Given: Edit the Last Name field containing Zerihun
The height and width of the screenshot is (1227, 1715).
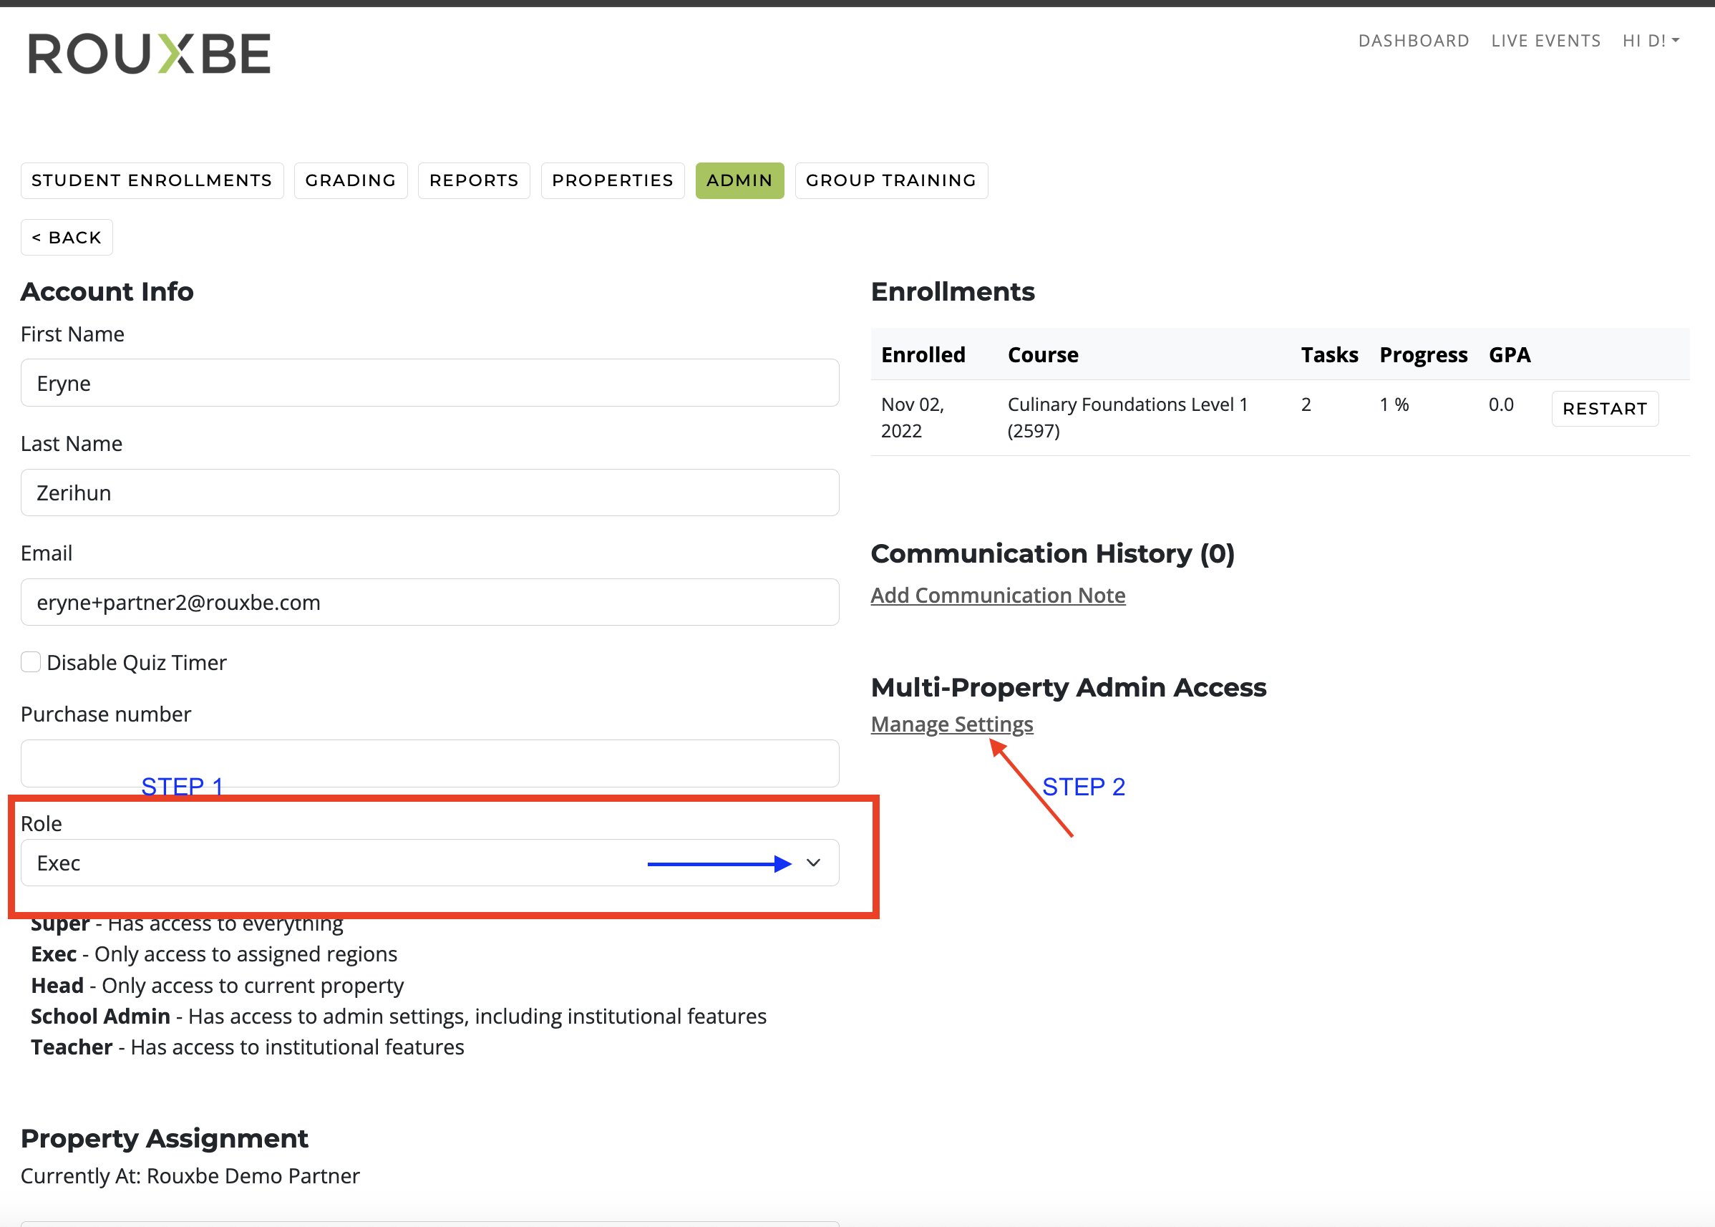Looking at the screenshot, I should tap(430, 493).
